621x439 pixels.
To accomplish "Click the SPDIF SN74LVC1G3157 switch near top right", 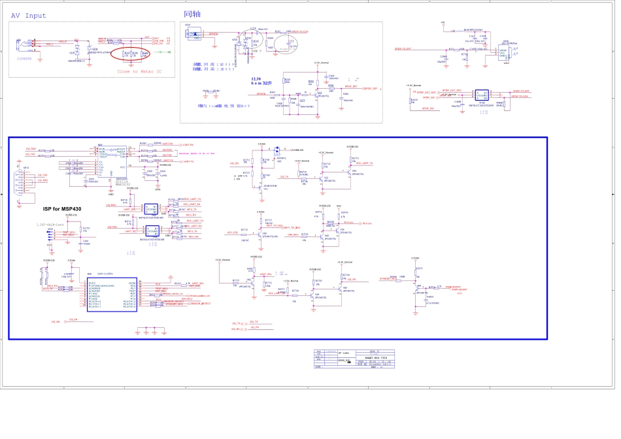I will (482, 95).
